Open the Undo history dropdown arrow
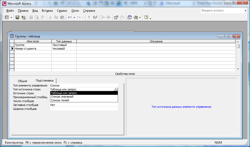Screen dimensions: 250x147 (74, 17)
